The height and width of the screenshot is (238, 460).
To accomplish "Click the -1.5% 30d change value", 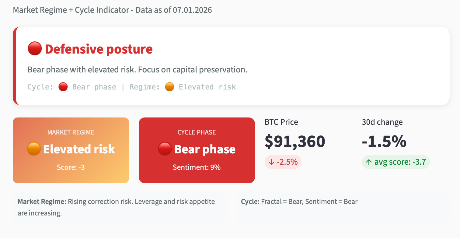I will (x=384, y=141).
